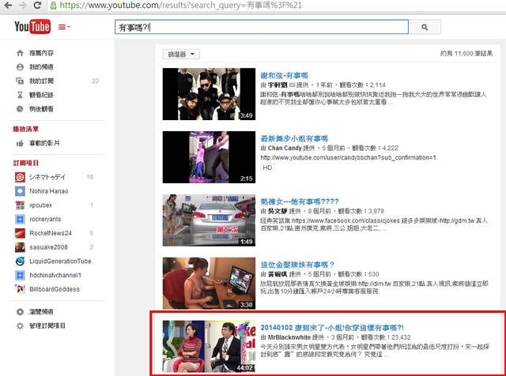Open 我的頻道 in sidebar

pos(42,67)
